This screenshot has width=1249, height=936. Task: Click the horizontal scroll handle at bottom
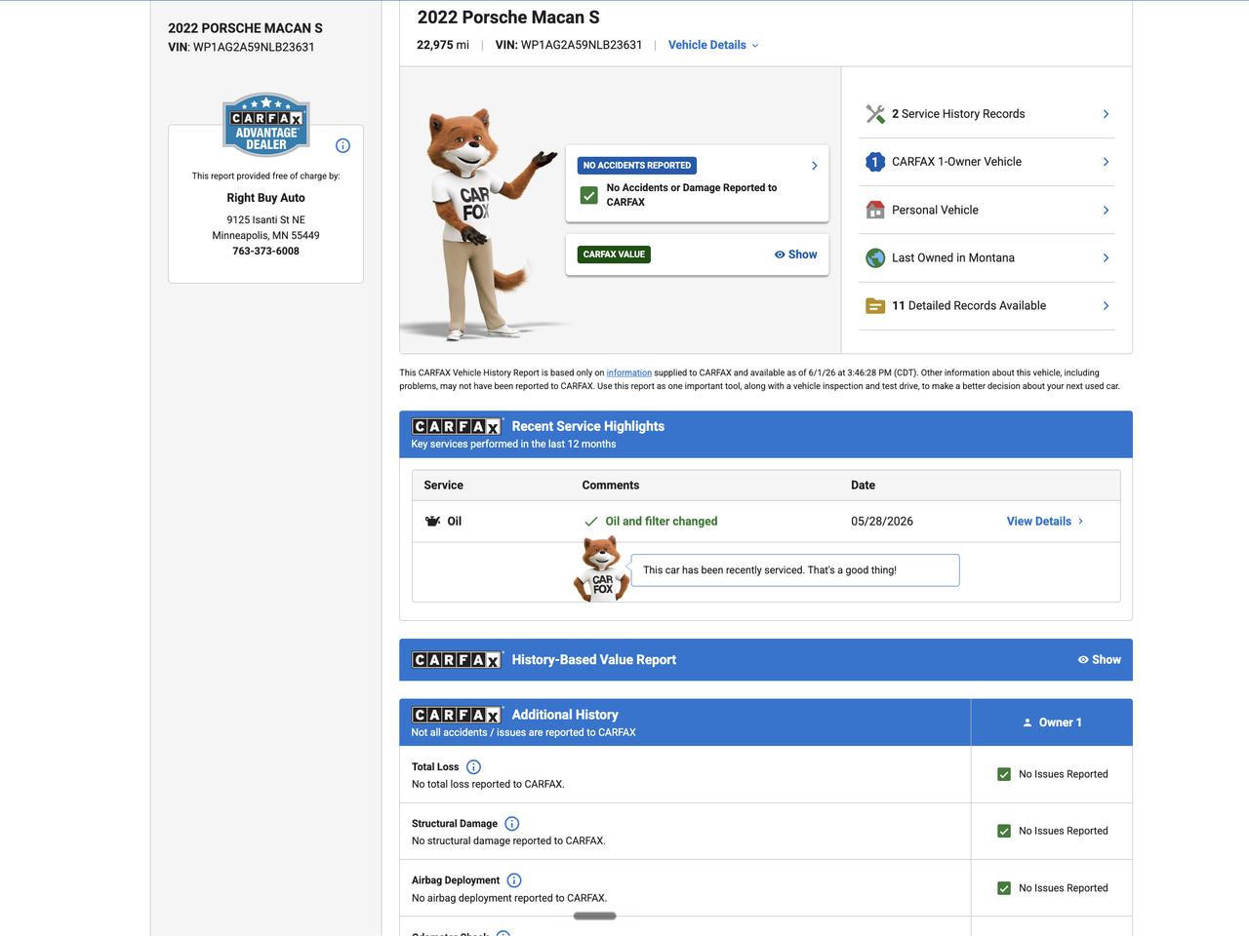click(594, 916)
